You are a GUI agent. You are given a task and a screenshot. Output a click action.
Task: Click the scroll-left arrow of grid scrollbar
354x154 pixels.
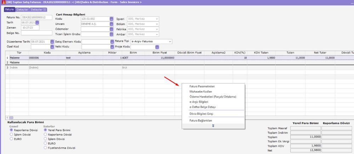tap(7, 118)
